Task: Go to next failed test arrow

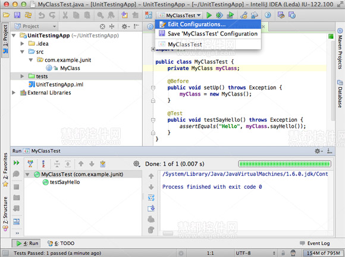Action: coord(92,164)
